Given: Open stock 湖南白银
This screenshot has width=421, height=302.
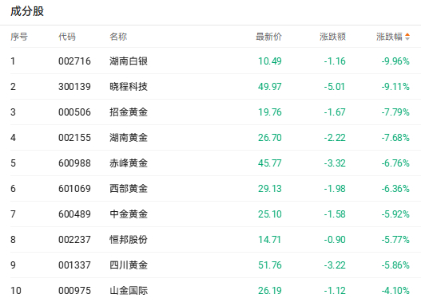Looking at the screenshot, I should point(129,61).
